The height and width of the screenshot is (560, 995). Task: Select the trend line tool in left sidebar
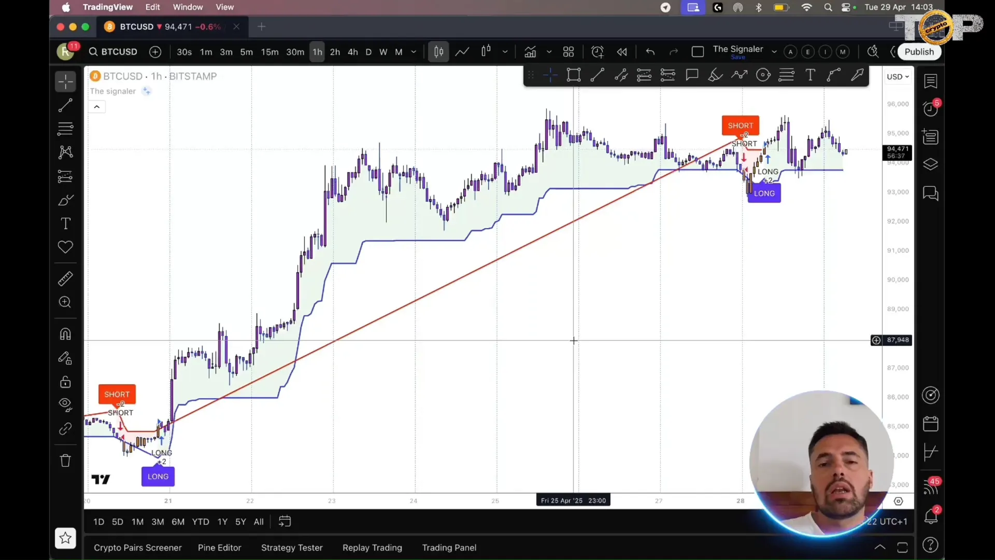[x=65, y=105]
